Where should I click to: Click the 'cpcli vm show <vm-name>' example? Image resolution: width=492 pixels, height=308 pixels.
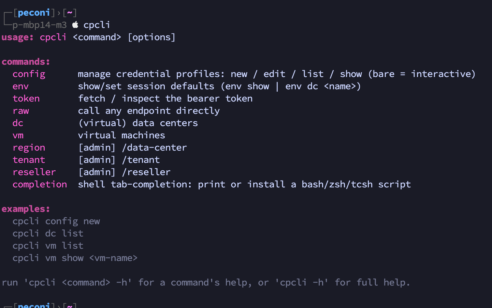coord(75,258)
